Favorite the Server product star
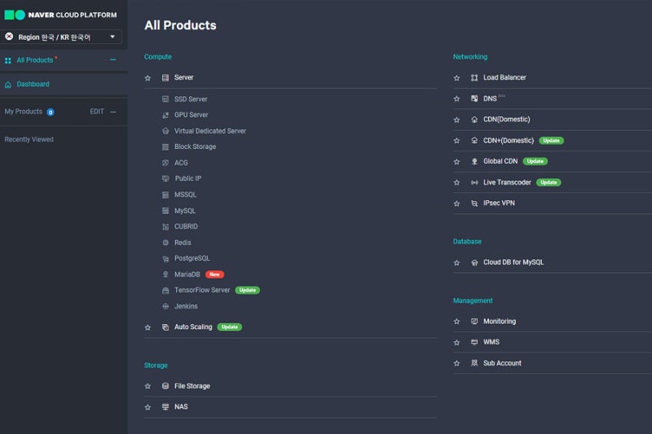Viewport: 652px width, 434px height. pyautogui.click(x=148, y=78)
